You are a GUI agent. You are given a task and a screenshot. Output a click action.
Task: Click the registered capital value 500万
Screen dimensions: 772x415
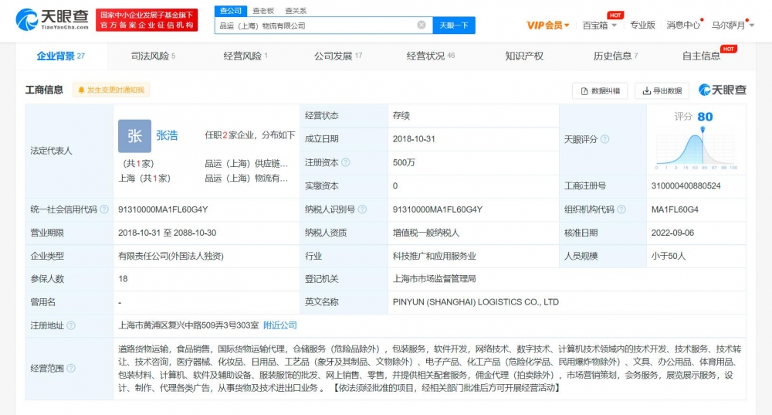click(404, 162)
